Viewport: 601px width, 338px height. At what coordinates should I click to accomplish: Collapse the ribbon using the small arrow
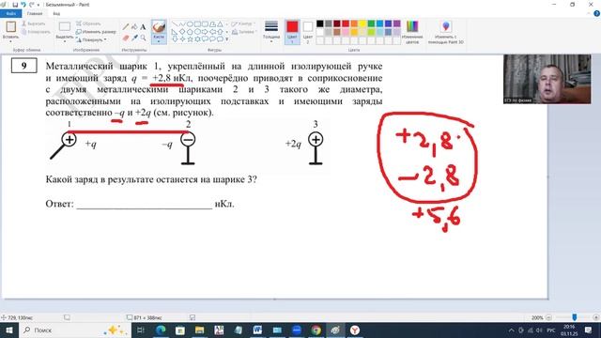pyautogui.click(x=589, y=13)
